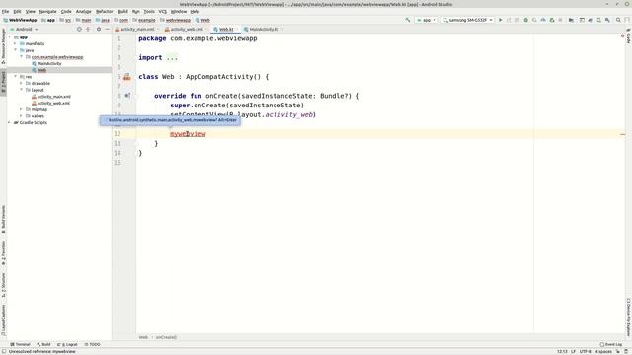Switch to activity_web.xml editor tab
The image size is (632, 355).
(185, 29)
